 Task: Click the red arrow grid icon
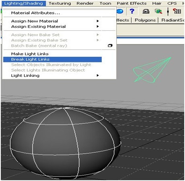pyautogui.click(x=177, y=11)
